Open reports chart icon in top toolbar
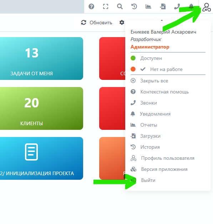 point(148,6)
